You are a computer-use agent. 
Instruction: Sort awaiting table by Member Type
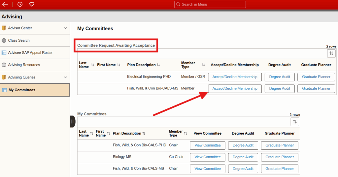click(x=203, y=65)
